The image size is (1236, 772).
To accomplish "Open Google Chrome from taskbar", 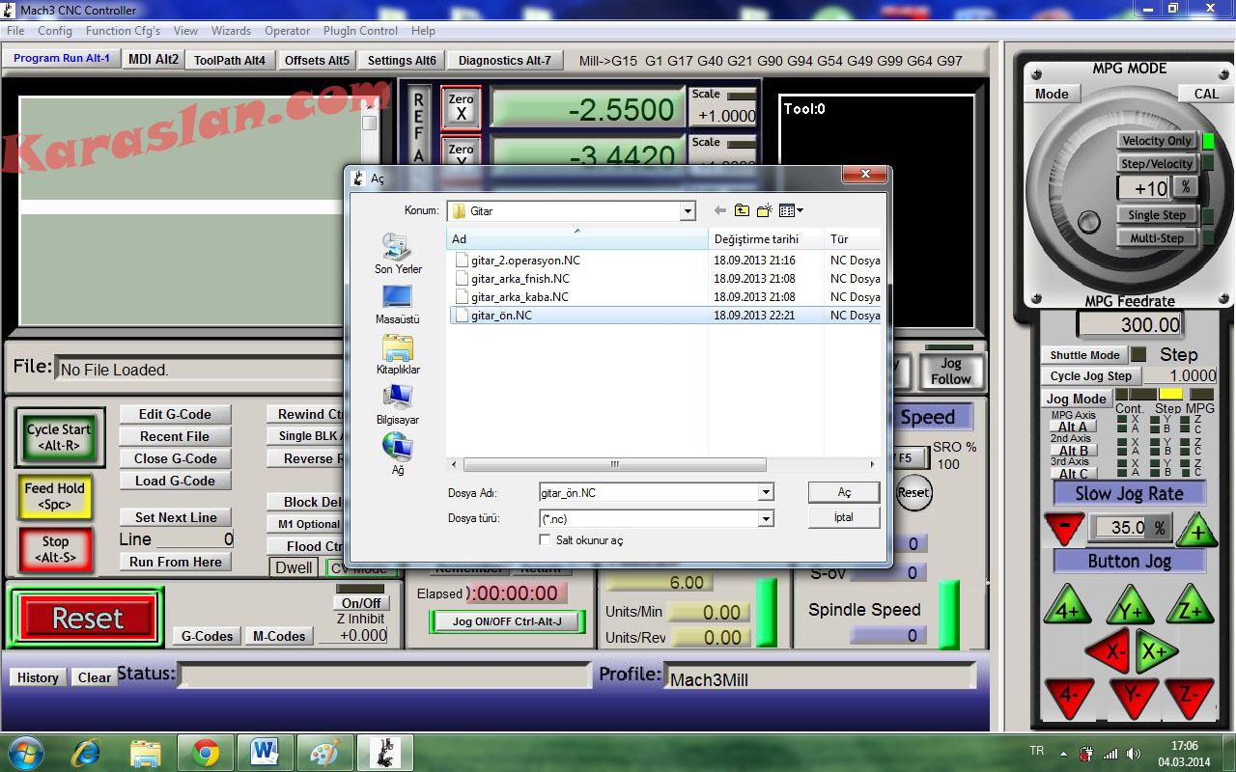I will point(205,752).
